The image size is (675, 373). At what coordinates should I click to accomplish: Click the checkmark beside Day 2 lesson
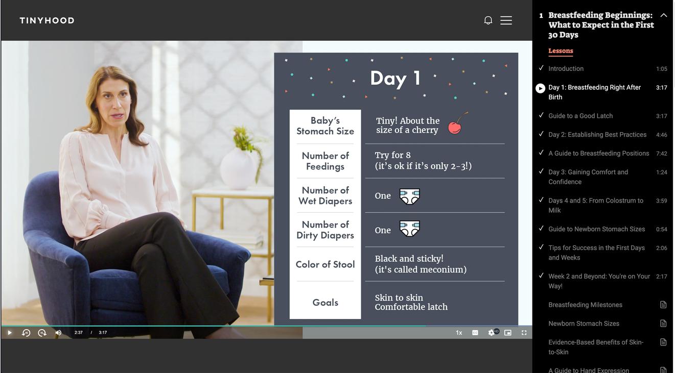point(541,134)
